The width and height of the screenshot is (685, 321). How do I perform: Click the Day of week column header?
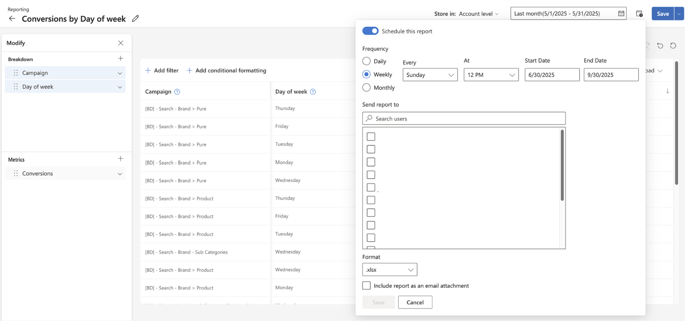coord(291,92)
